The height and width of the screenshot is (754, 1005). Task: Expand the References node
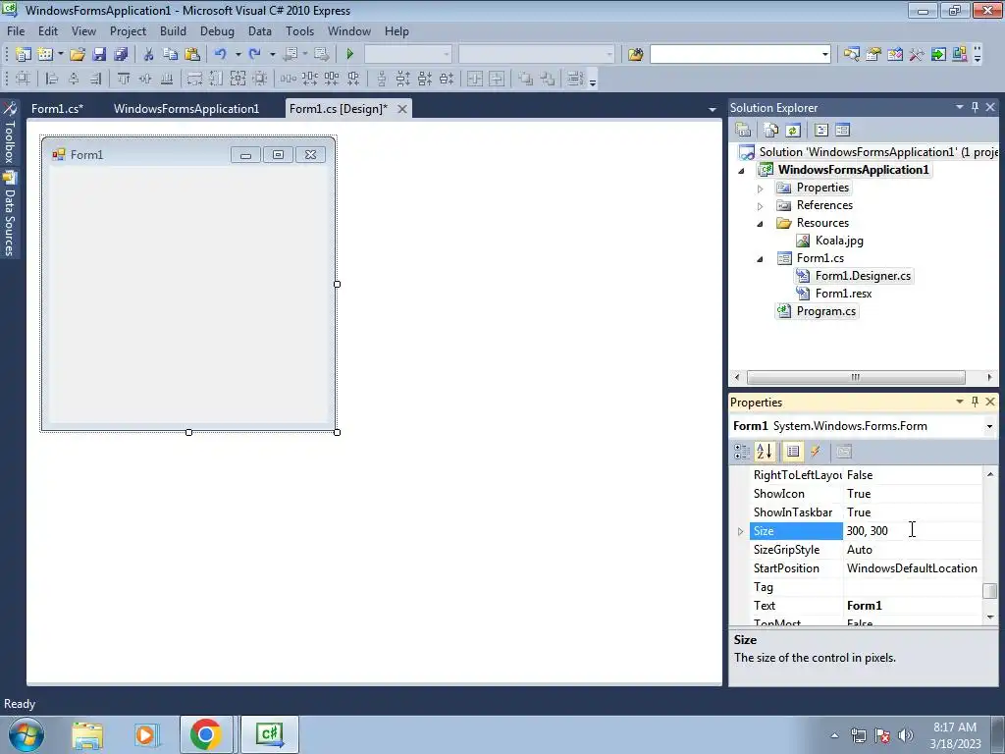click(x=761, y=206)
